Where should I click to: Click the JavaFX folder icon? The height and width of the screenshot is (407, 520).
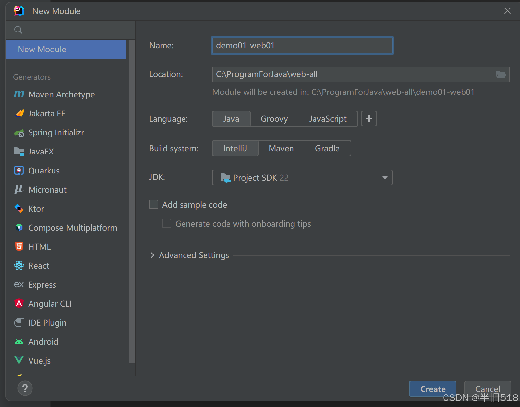[19, 152]
